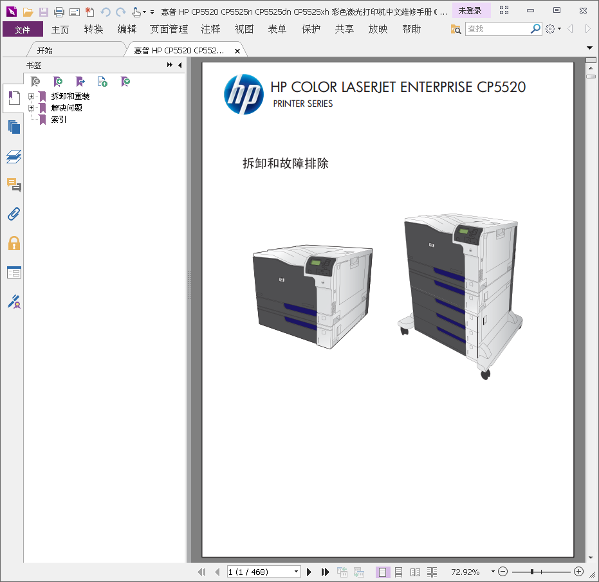Click the page icon with green plus
The height and width of the screenshot is (582, 599).
tap(102, 81)
